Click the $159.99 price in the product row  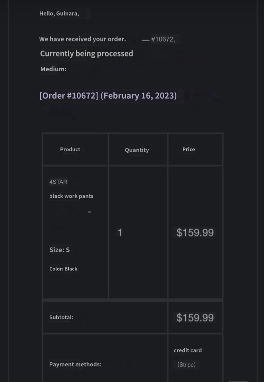(x=195, y=233)
